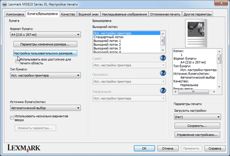Image resolution: width=230 pixels, height=156 pixels.
Task: Switch to the Компоновка tab
Action: [15, 14]
